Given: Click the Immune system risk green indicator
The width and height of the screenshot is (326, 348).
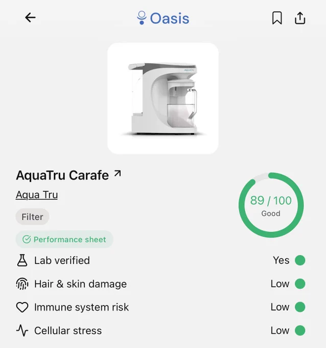Looking at the screenshot, I should pos(300,307).
